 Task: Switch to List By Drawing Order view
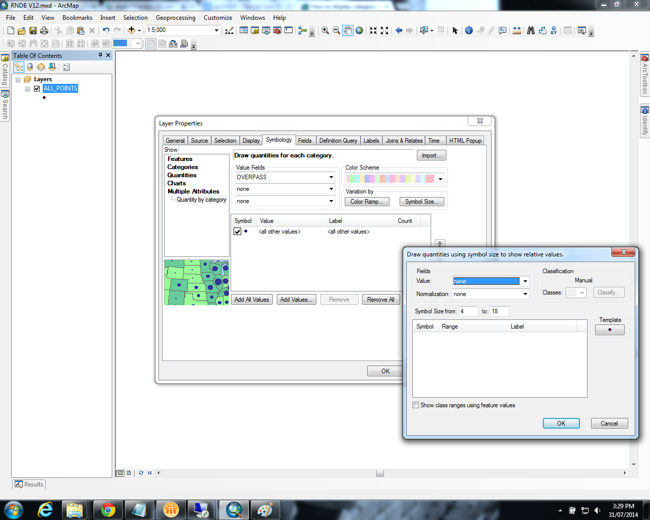pos(19,67)
